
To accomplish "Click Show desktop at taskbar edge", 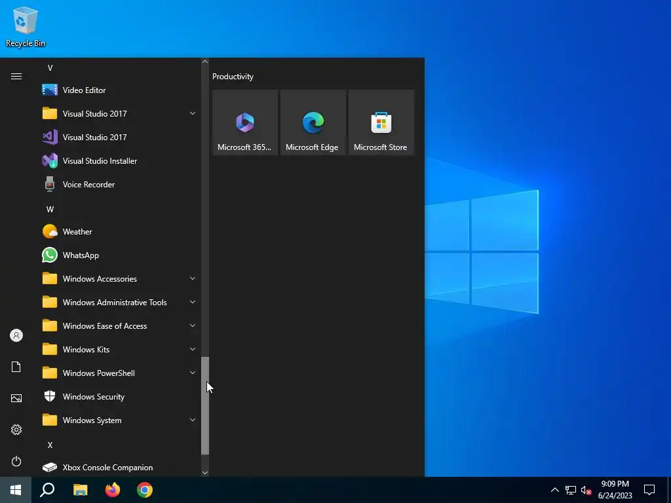I will tap(669, 490).
